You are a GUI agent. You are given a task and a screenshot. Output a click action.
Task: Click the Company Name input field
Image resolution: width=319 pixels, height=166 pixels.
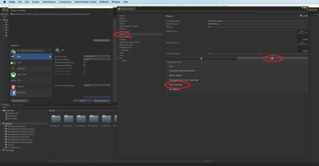[258, 21]
